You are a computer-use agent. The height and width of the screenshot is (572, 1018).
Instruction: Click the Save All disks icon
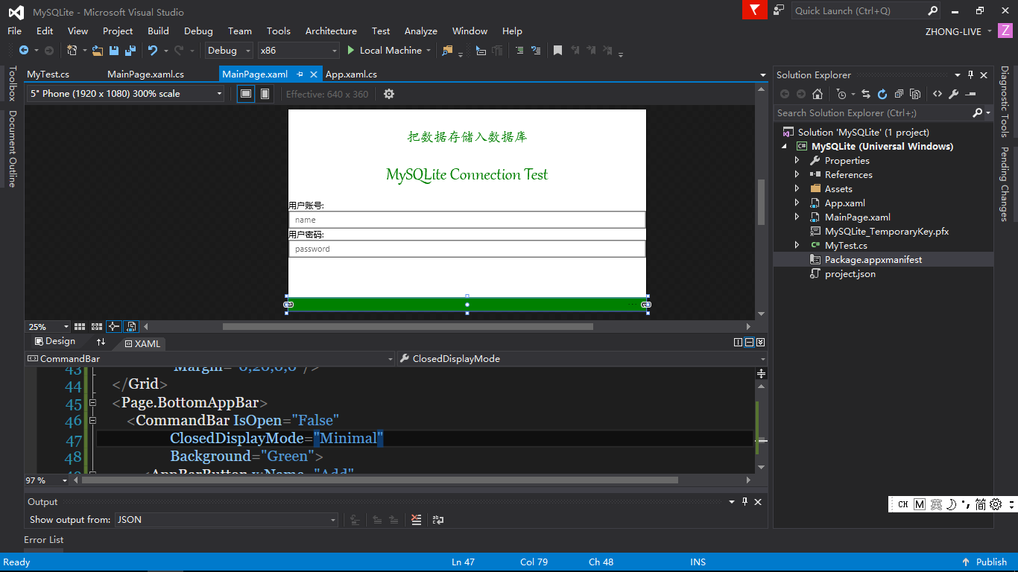[130, 51]
